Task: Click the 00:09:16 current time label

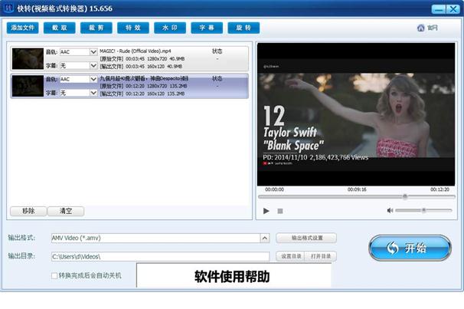Action: (x=357, y=189)
